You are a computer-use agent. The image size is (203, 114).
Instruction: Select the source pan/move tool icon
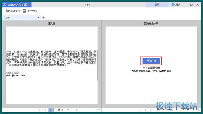pyautogui.click(x=51, y=110)
